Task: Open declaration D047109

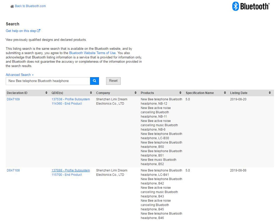Action: (13, 99)
